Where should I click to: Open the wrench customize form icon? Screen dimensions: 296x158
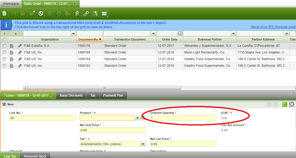95,14
